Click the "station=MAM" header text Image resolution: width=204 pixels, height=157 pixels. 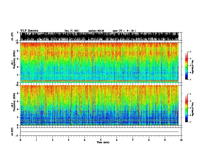click(x=96, y=31)
